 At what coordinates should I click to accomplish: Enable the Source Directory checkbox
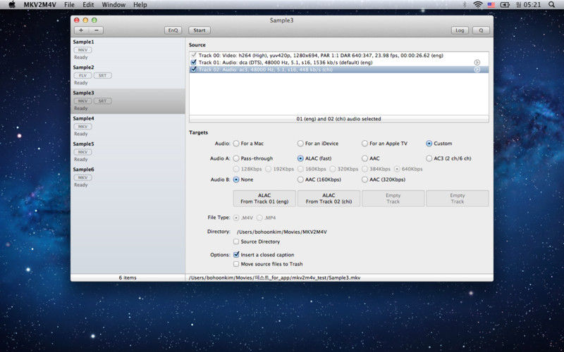tap(236, 241)
